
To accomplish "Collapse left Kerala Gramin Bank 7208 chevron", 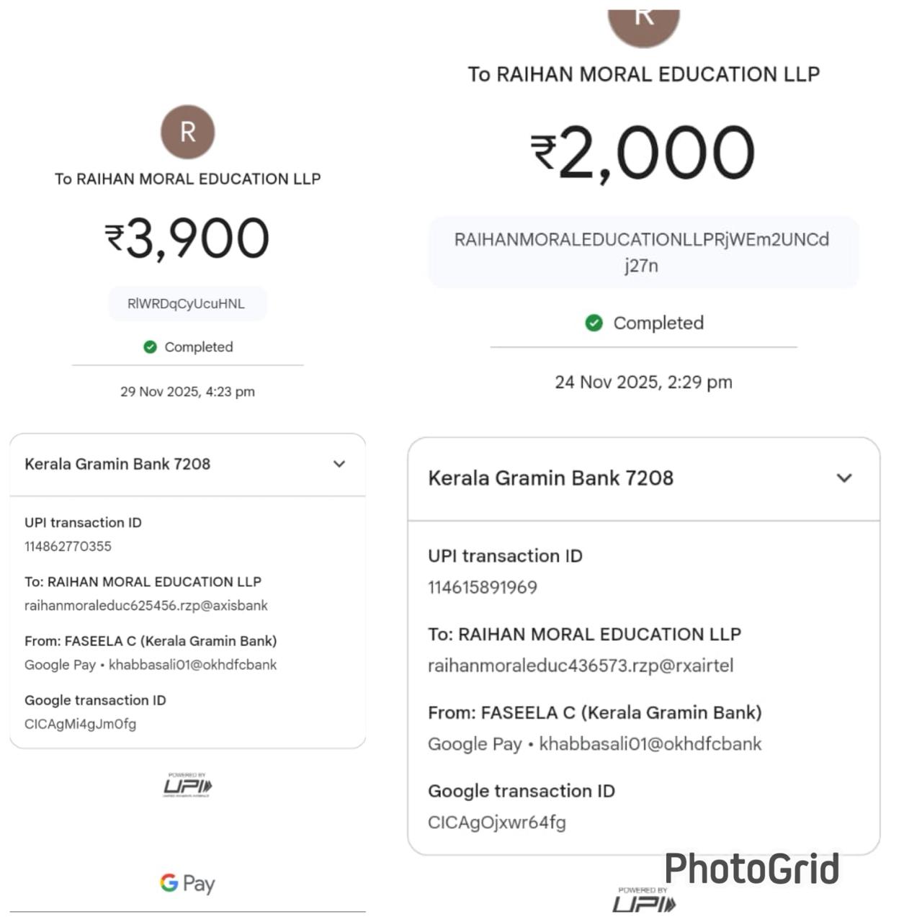I will pos(339,464).
